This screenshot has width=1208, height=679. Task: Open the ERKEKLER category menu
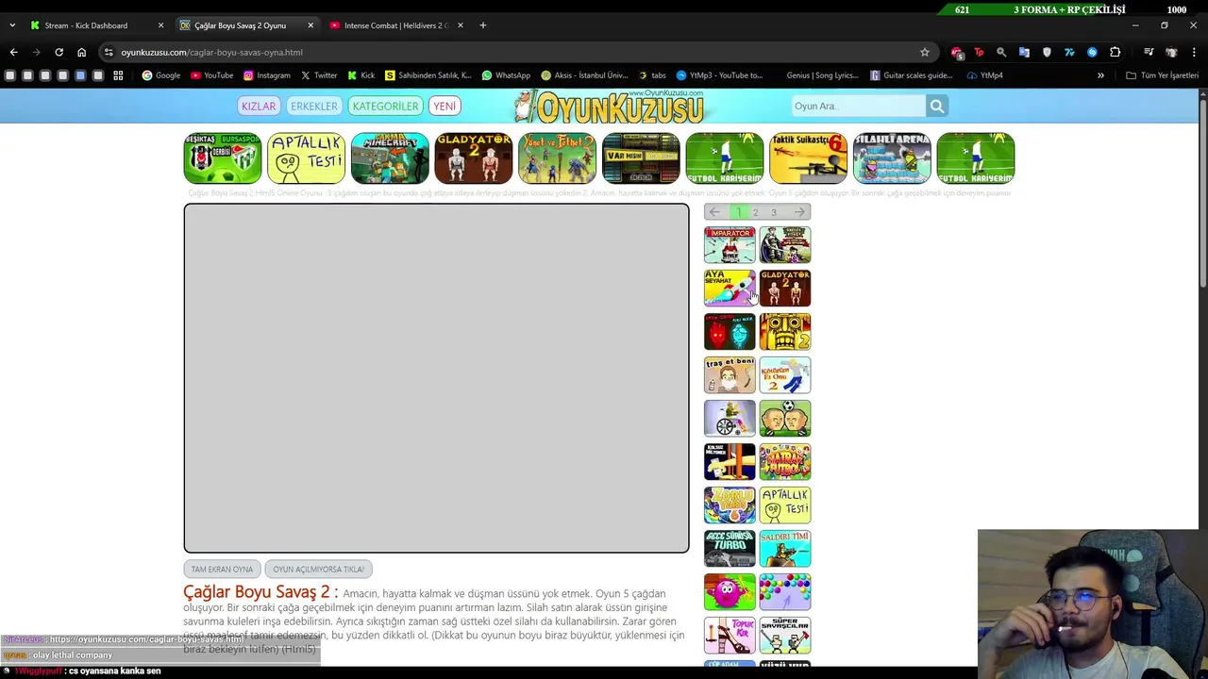click(313, 107)
